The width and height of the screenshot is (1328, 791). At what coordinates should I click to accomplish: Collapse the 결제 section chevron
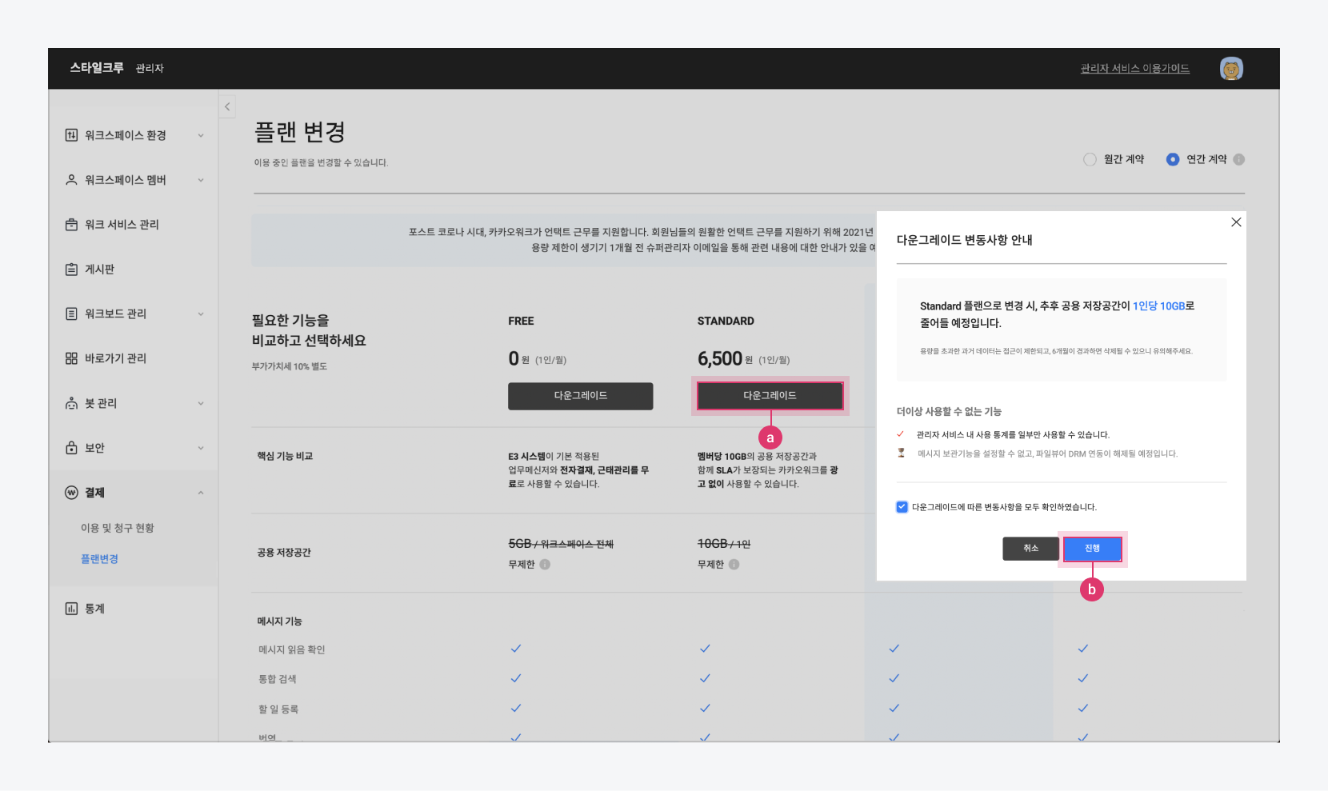tap(201, 493)
